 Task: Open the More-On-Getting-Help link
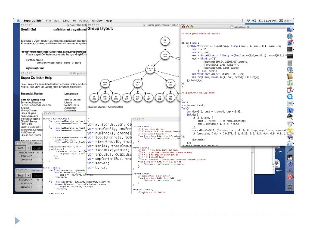33,100
